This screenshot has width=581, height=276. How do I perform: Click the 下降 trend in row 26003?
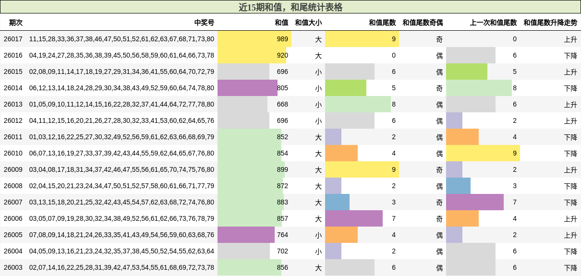tap(570, 267)
